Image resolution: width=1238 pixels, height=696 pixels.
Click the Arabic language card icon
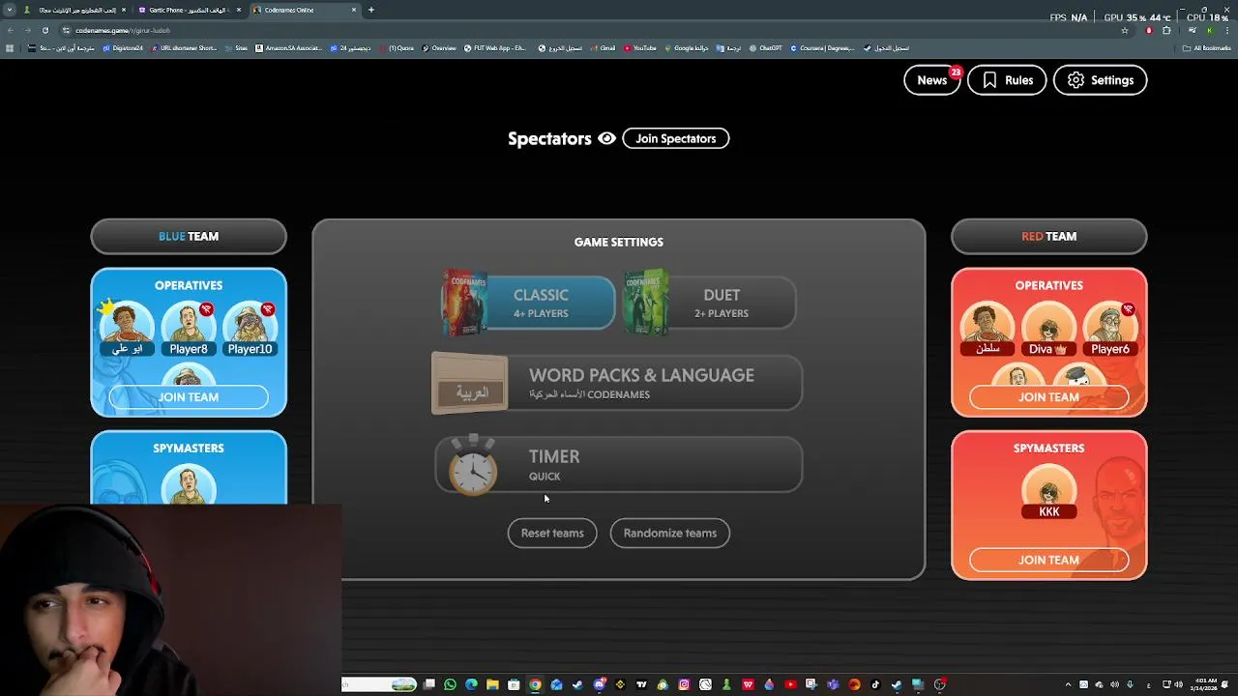coord(470,384)
